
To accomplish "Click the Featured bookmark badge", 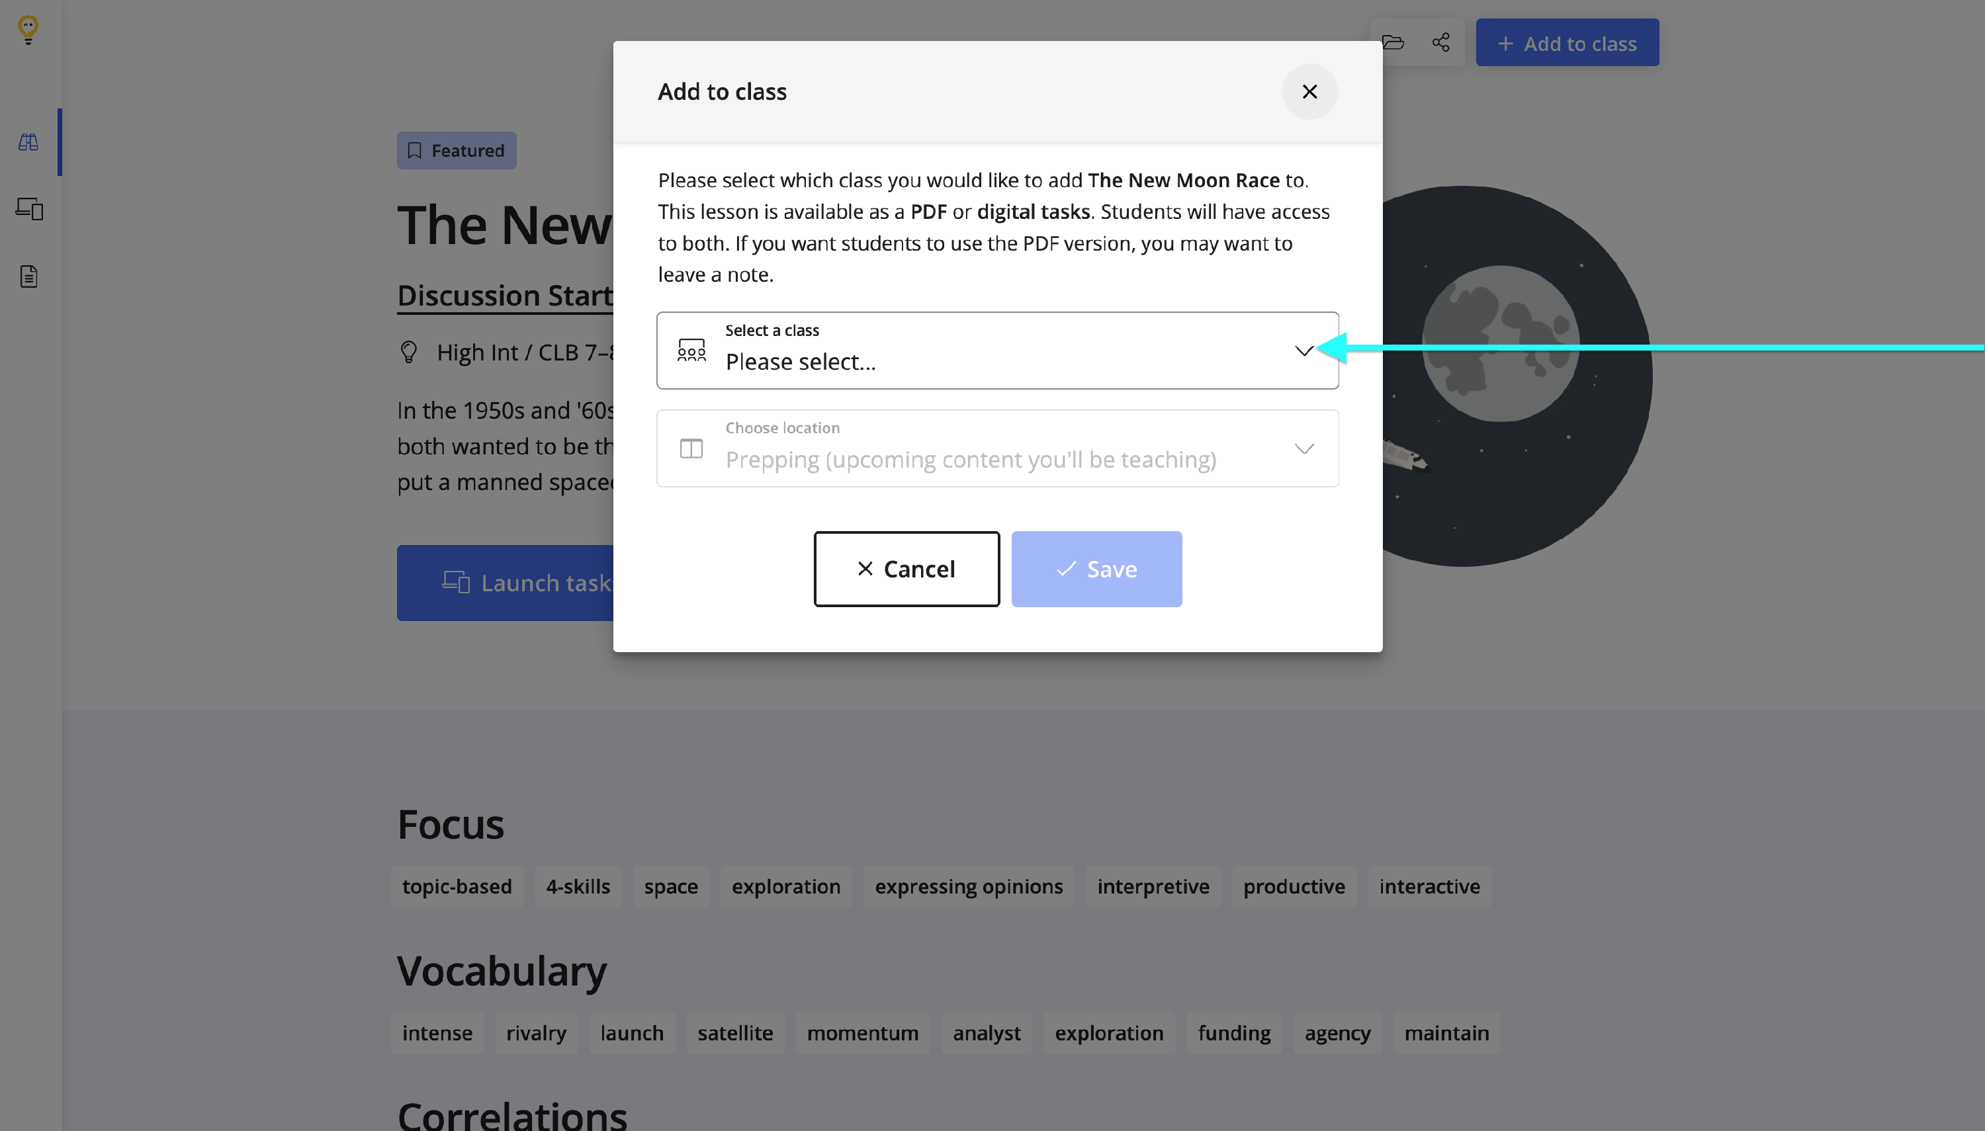I will (x=456, y=151).
